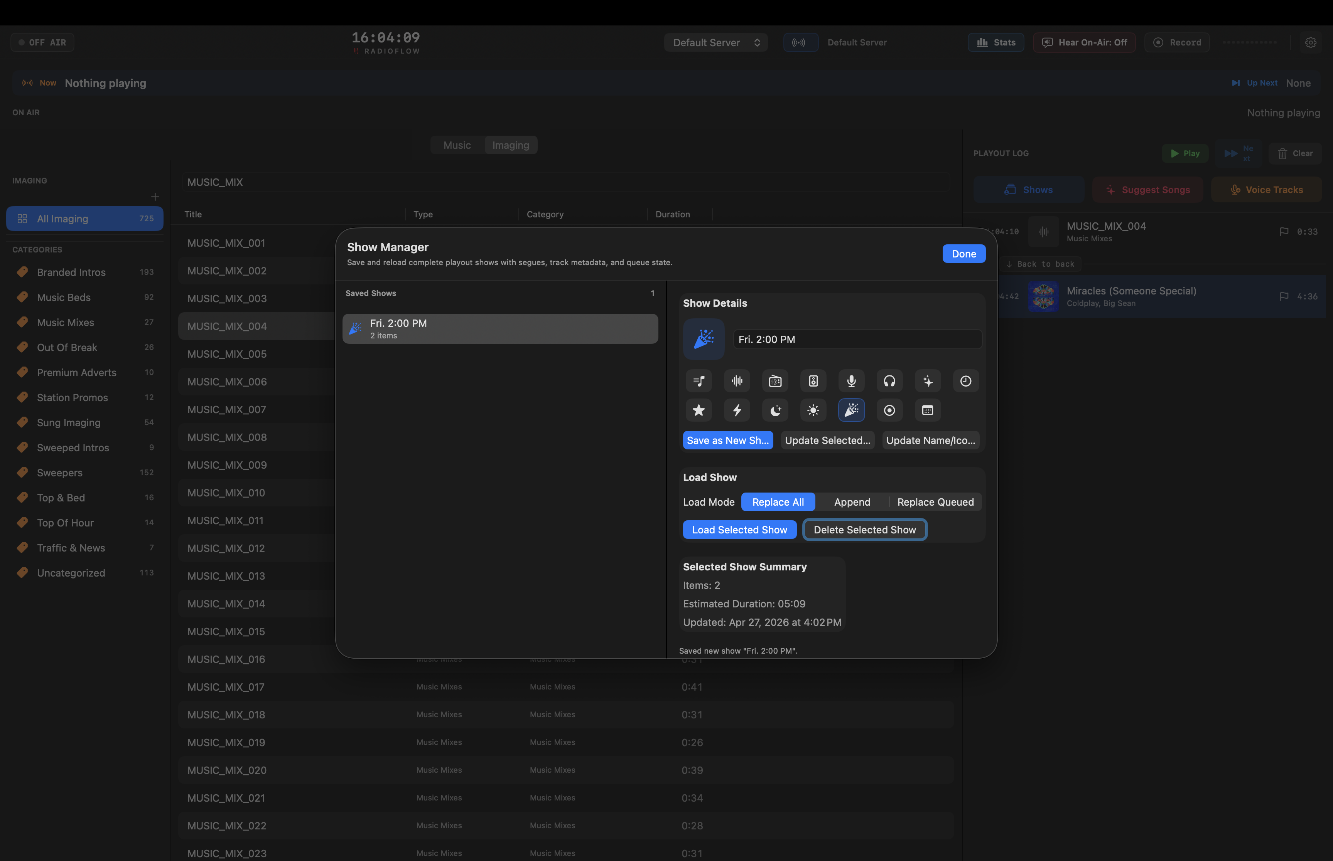Click Clear in the Playout Log
1333x861 pixels.
[1295, 153]
